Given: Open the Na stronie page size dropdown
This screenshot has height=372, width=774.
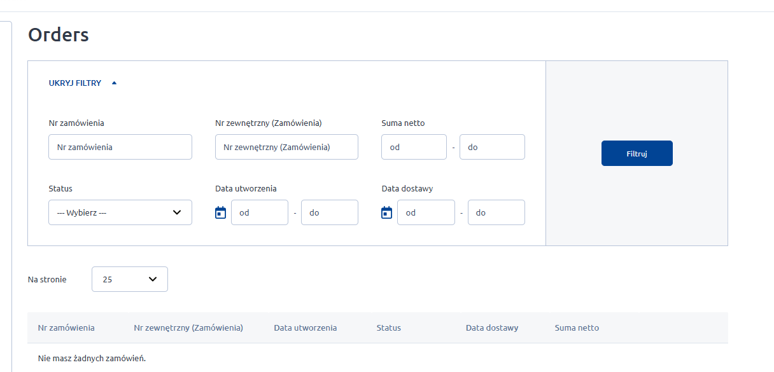Looking at the screenshot, I should coord(130,279).
